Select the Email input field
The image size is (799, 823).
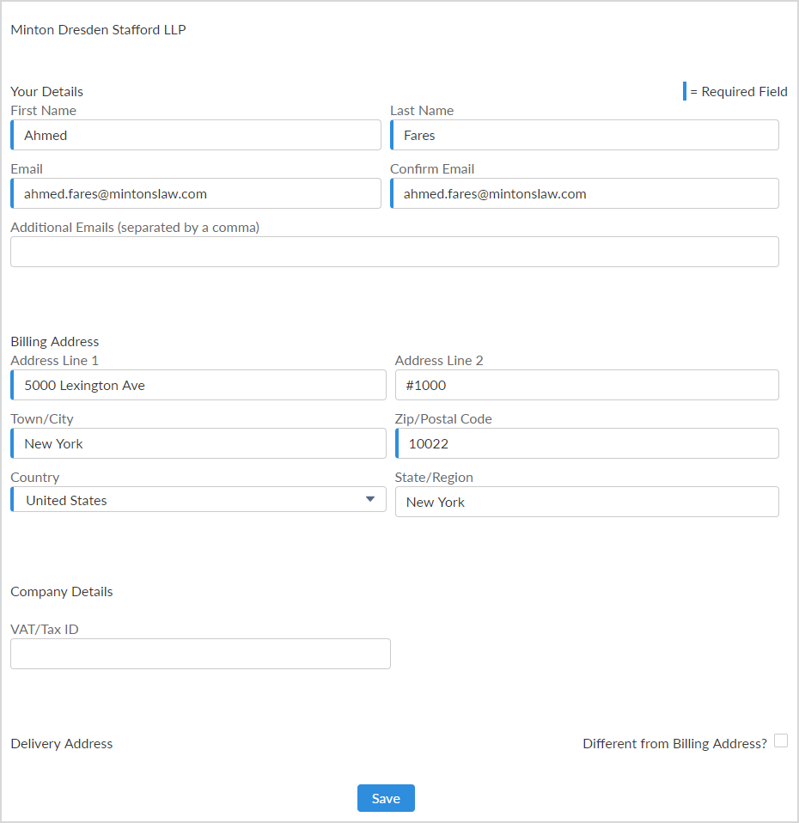point(196,193)
